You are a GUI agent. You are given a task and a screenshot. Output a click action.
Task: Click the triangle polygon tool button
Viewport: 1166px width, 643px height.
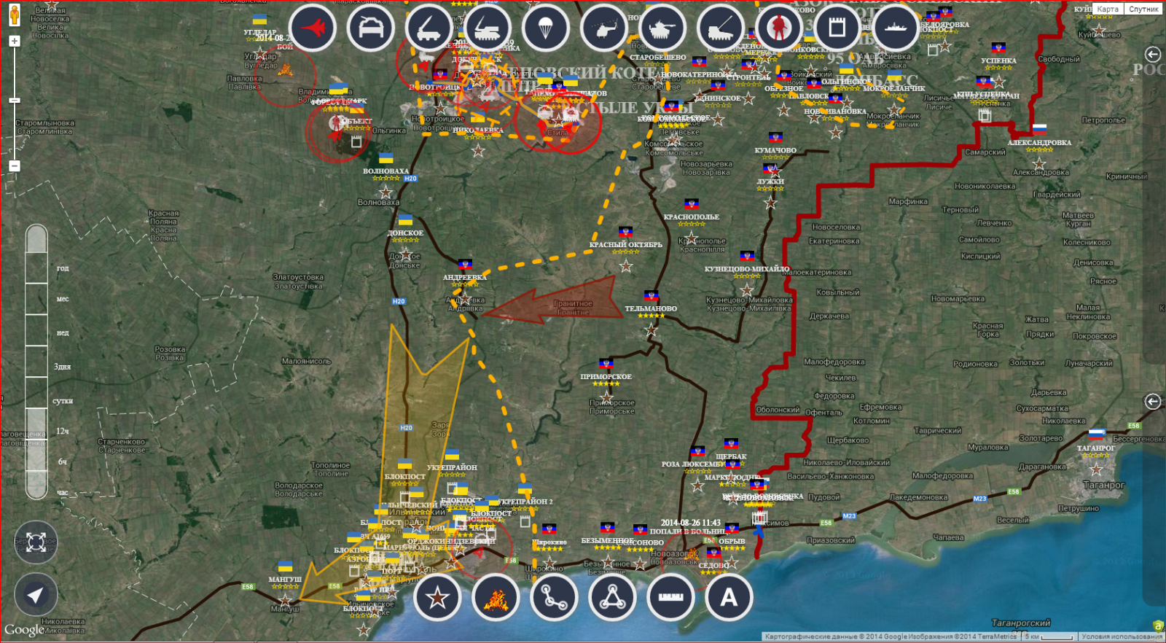(x=612, y=598)
